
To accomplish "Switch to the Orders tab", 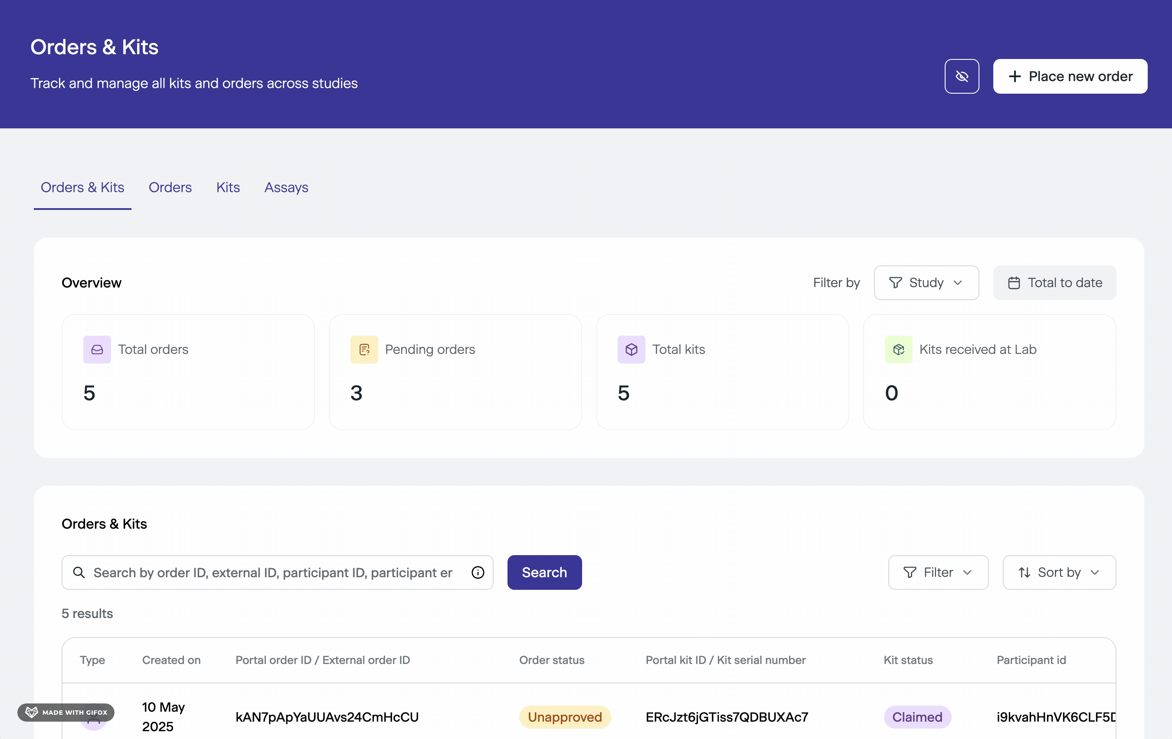I will click(x=170, y=187).
